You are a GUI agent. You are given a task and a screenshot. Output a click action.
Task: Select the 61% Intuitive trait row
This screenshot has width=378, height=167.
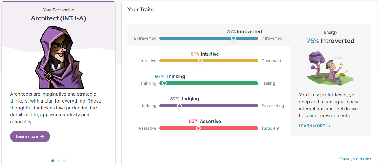pyautogui.click(x=209, y=58)
